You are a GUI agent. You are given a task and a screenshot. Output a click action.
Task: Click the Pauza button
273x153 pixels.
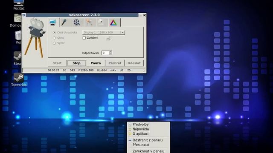click(96, 63)
